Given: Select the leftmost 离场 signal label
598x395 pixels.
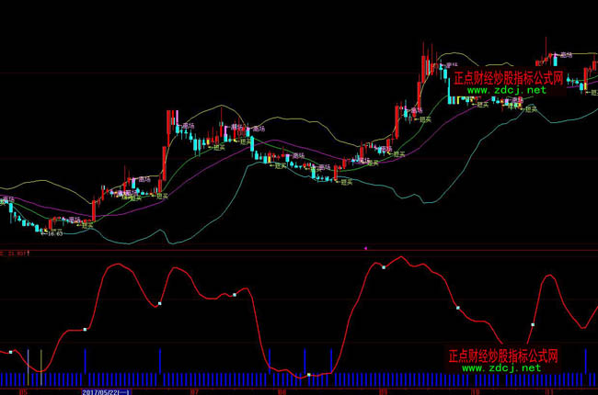Looking at the screenshot, I should (x=7, y=199).
